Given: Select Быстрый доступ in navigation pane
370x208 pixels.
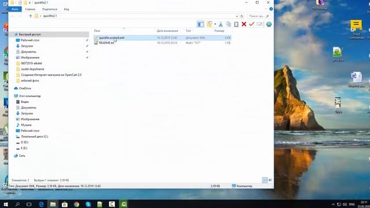Looking at the screenshot, I should tap(29, 35).
